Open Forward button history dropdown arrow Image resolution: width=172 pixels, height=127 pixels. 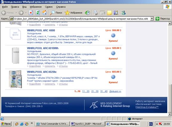tap(26, 13)
